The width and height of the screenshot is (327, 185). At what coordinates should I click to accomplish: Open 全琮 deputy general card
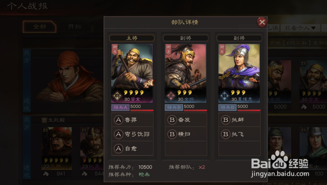click(x=186, y=73)
